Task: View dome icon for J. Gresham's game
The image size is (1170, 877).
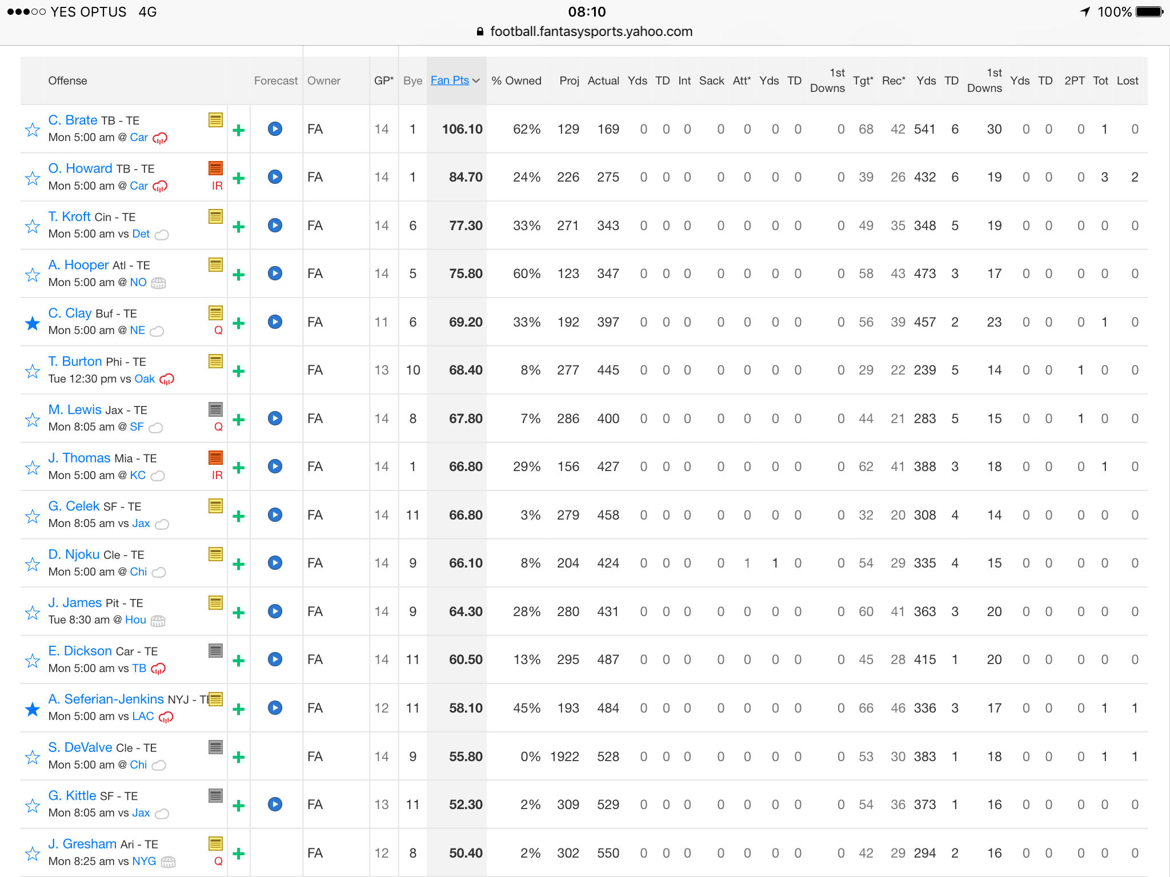Action: 168,862
